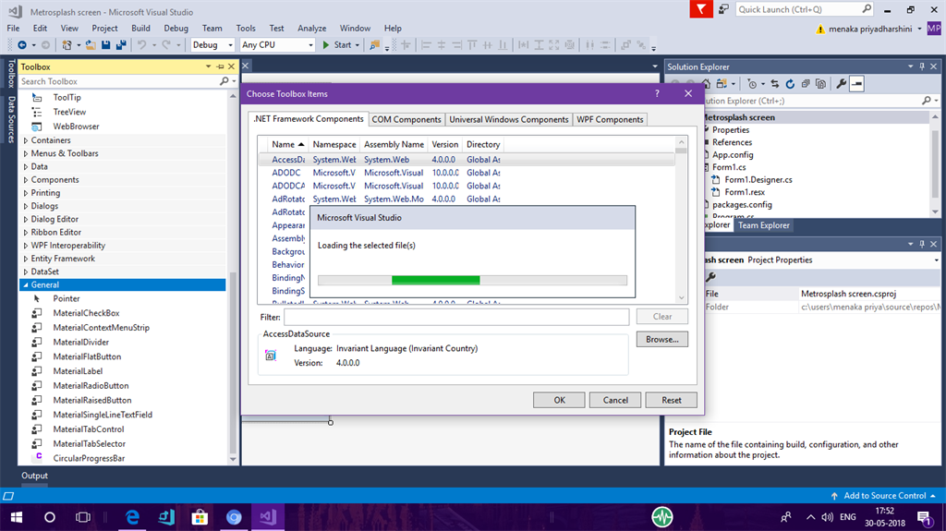Click the wrench icon in Properties panel
The width and height of the screenshot is (946, 531).
coord(710,277)
